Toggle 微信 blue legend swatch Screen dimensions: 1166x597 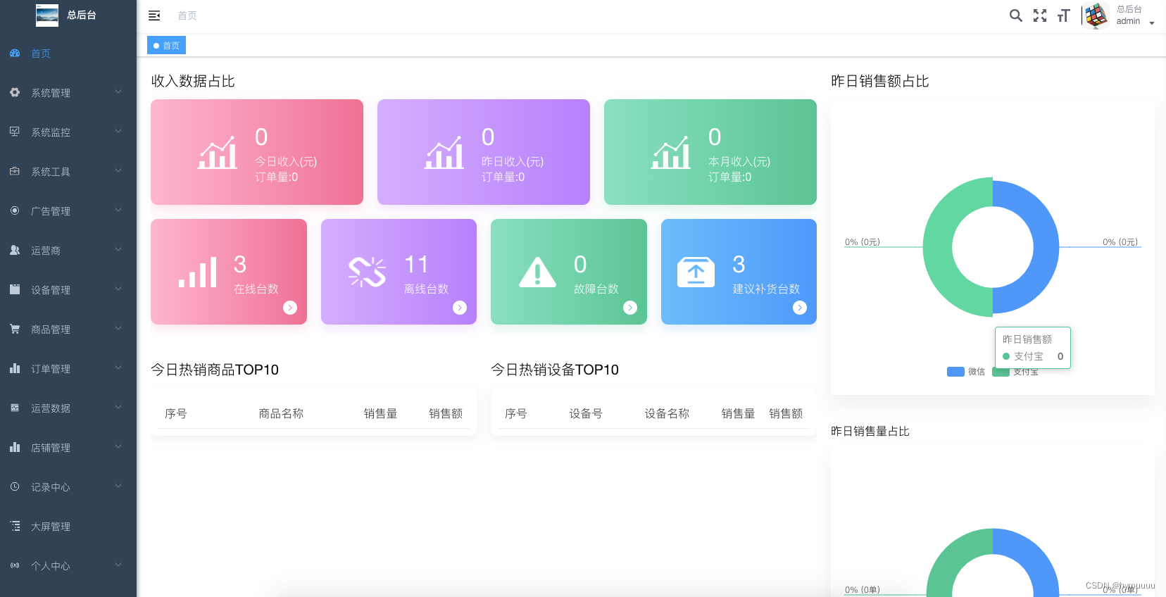(x=955, y=372)
